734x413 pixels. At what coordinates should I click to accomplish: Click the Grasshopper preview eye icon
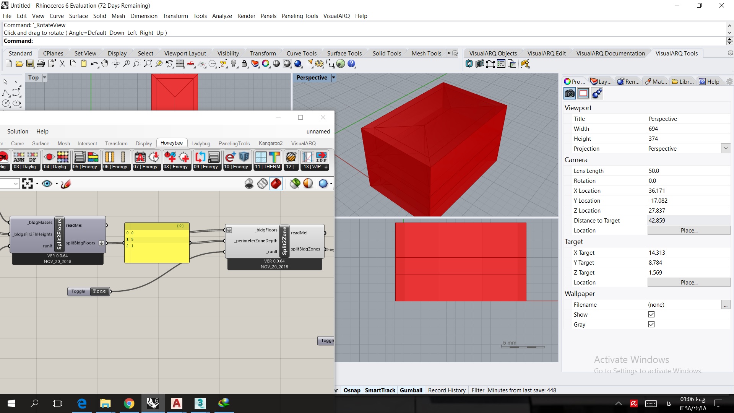click(47, 184)
